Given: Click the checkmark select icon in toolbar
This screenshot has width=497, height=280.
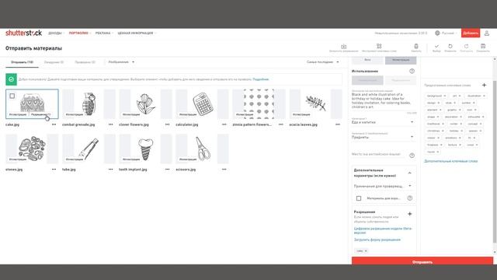Looking at the screenshot, I should [436, 47].
